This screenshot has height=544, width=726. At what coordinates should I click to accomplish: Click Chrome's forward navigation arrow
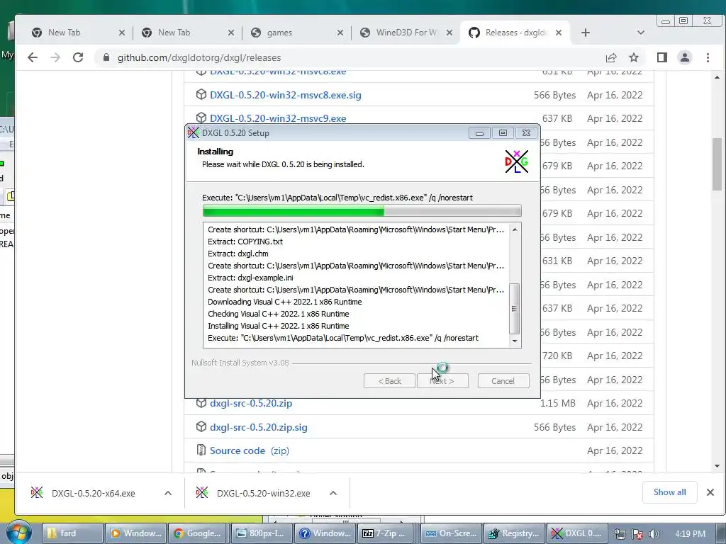[x=55, y=57]
